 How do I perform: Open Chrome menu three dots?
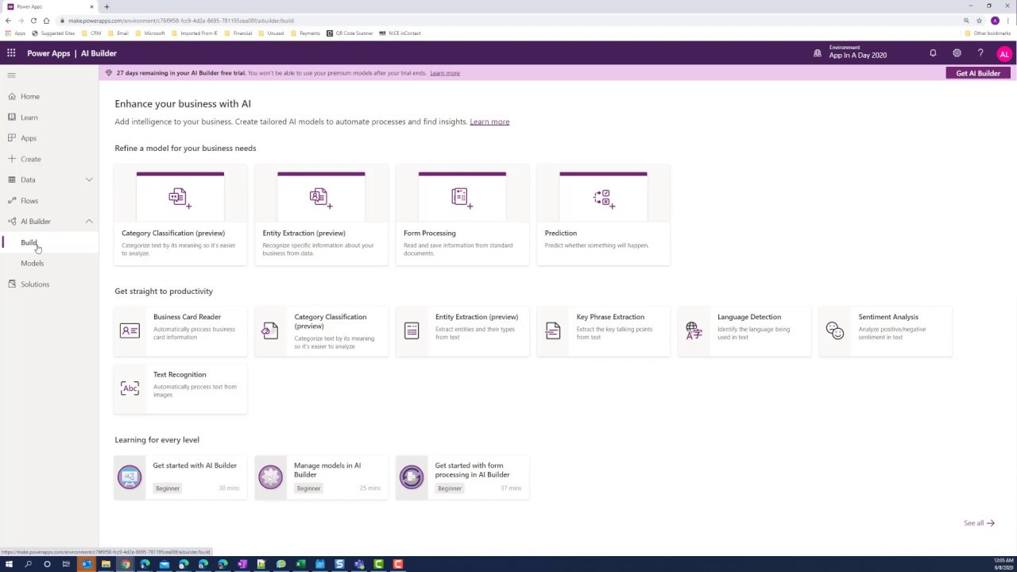pyautogui.click(x=1009, y=21)
